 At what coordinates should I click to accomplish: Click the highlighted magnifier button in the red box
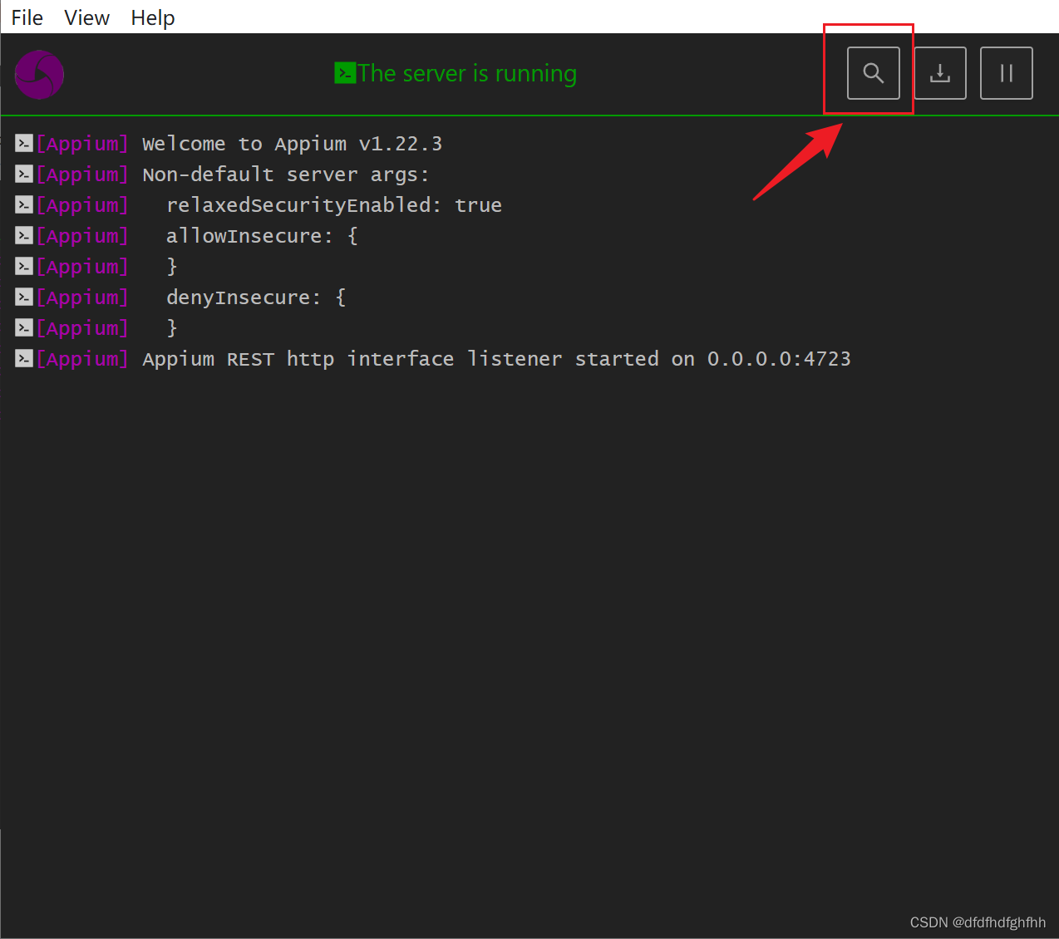(873, 73)
